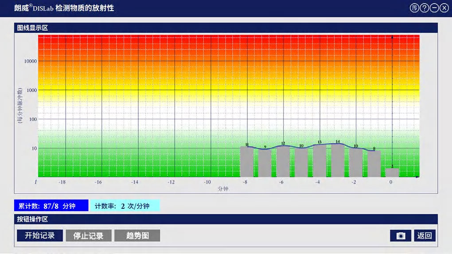Click the bar labeled 11 at minute -8
Viewport: 452px width, 254px height.
[x=247, y=162]
